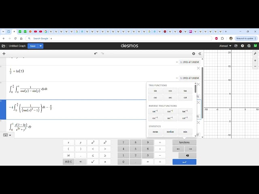This screenshot has width=259, height=194.
Task: Toggle the functions keypad menu
Action: pos(185,142)
